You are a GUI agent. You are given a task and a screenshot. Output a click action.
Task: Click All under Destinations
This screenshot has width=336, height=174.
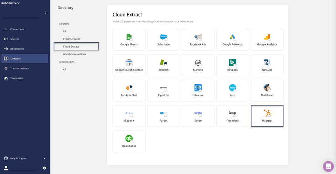64,70
